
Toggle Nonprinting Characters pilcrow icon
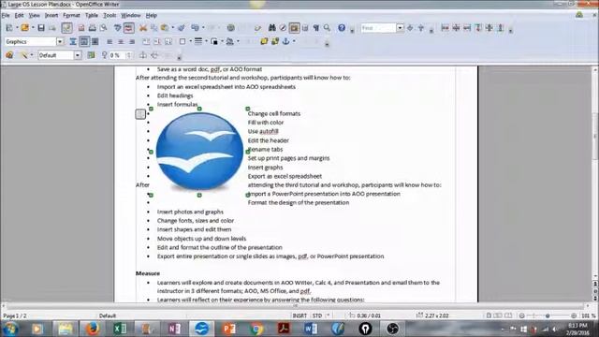tap(316, 28)
